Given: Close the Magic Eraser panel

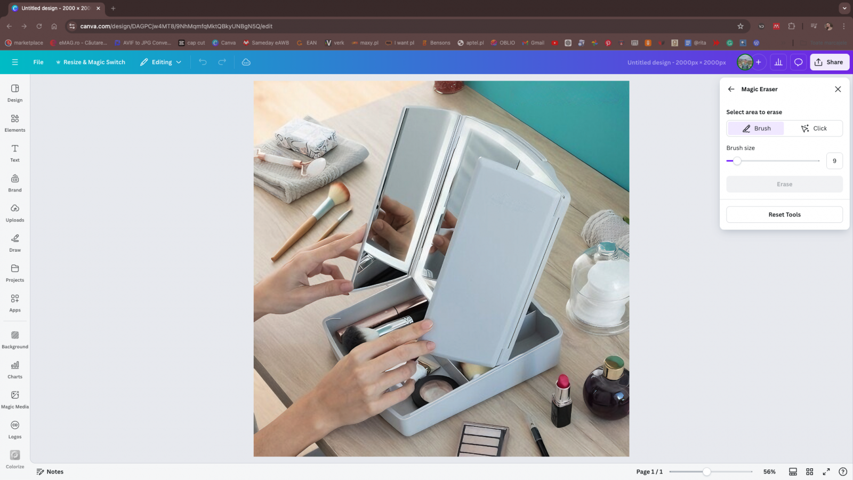Looking at the screenshot, I should coord(838,89).
